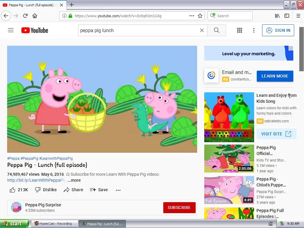Click the system tray keyboard icon
304x228 pixels.
[271, 224]
